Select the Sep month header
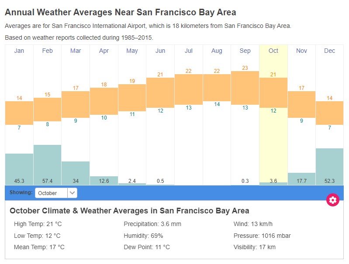 pos(245,51)
